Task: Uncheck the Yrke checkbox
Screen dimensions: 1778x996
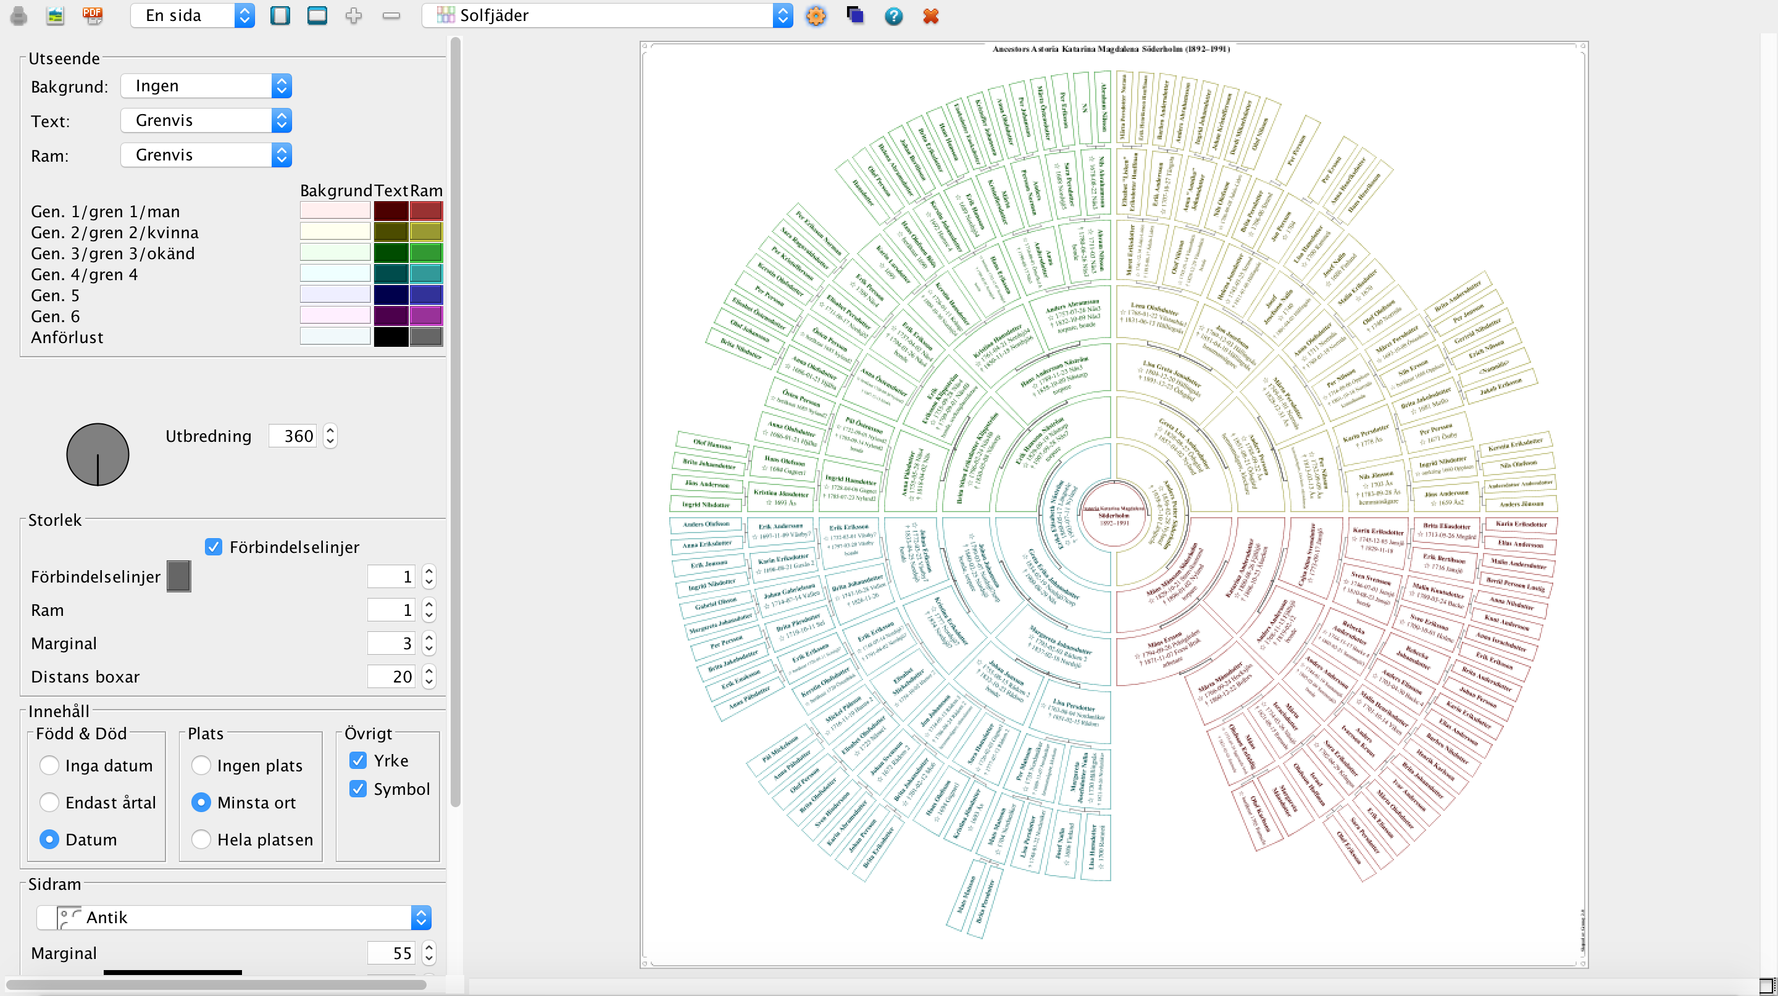Action: [358, 760]
